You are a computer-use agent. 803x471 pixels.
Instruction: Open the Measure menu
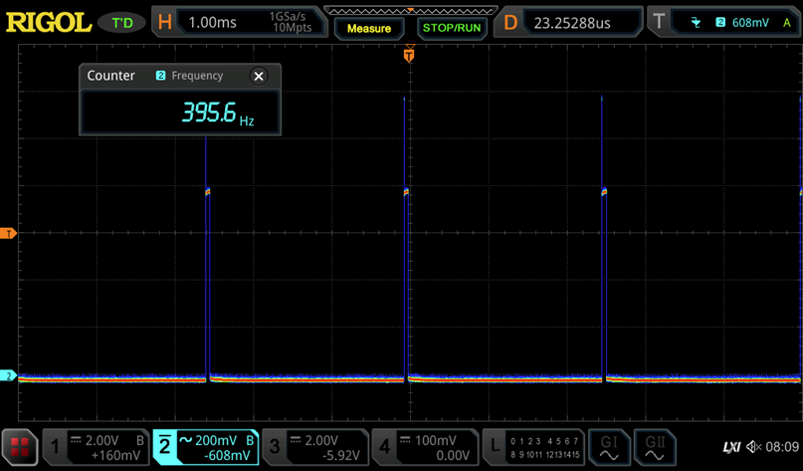[x=368, y=28]
